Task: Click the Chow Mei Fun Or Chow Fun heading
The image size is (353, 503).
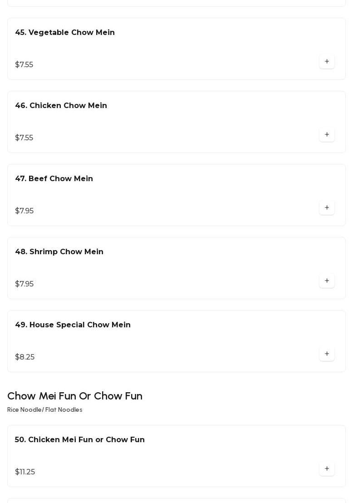Action: [75, 396]
